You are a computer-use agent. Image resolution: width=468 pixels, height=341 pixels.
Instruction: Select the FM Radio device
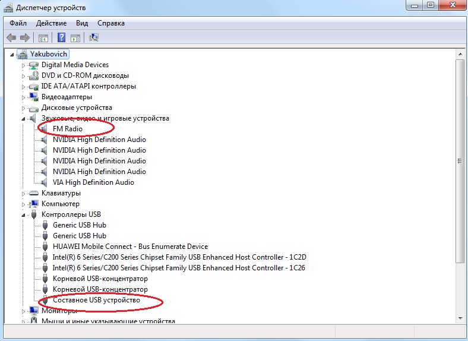point(67,129)
